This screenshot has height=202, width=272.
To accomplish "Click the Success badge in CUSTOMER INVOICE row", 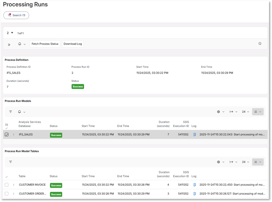I will 56,185.
